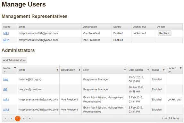Viewport: 184px width, 123px height.
Task: Open the Hoe administrator link
Action: tap(6, 79)
